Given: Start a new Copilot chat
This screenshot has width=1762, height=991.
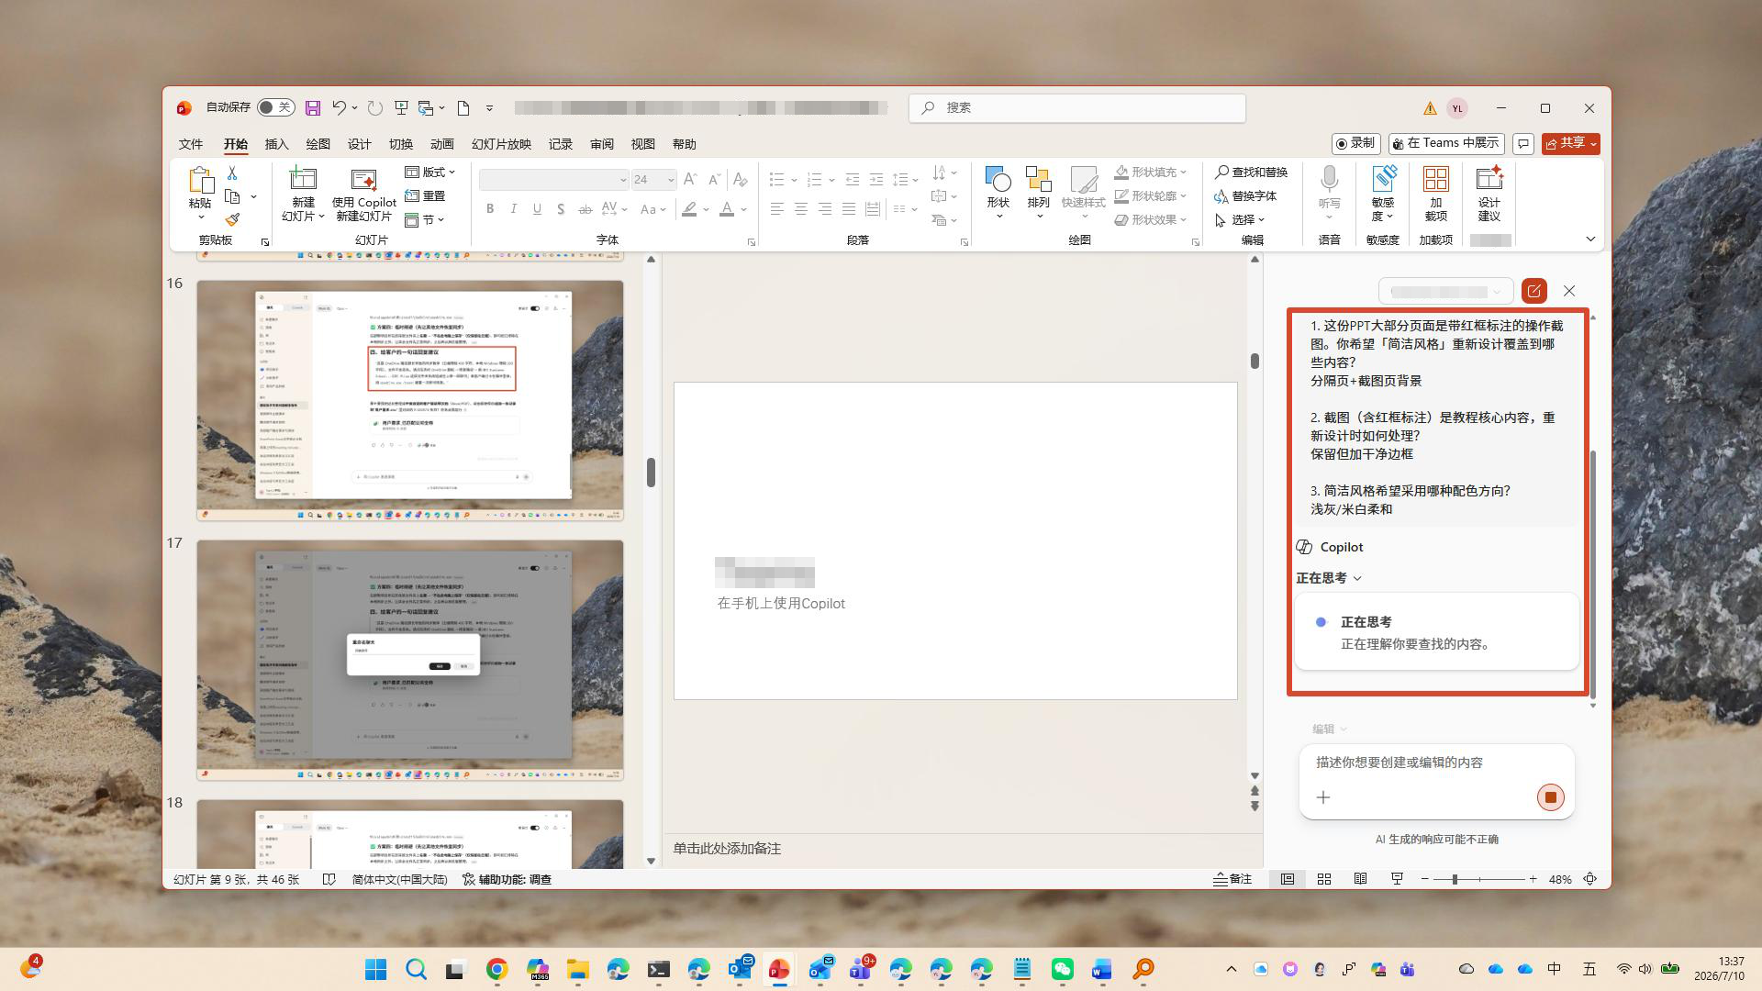Looking at the screenshot, I should pyautogui.click(x=1533, y=291).
